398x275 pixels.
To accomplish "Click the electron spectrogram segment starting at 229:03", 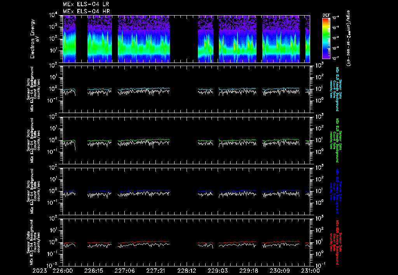I will [237, 39].
